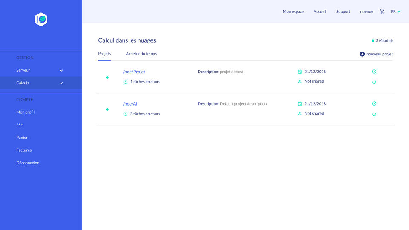This screenshot has width=409, height=230.
Task: Open the /noe/Projet project link
Action: (x=134, y=72)
